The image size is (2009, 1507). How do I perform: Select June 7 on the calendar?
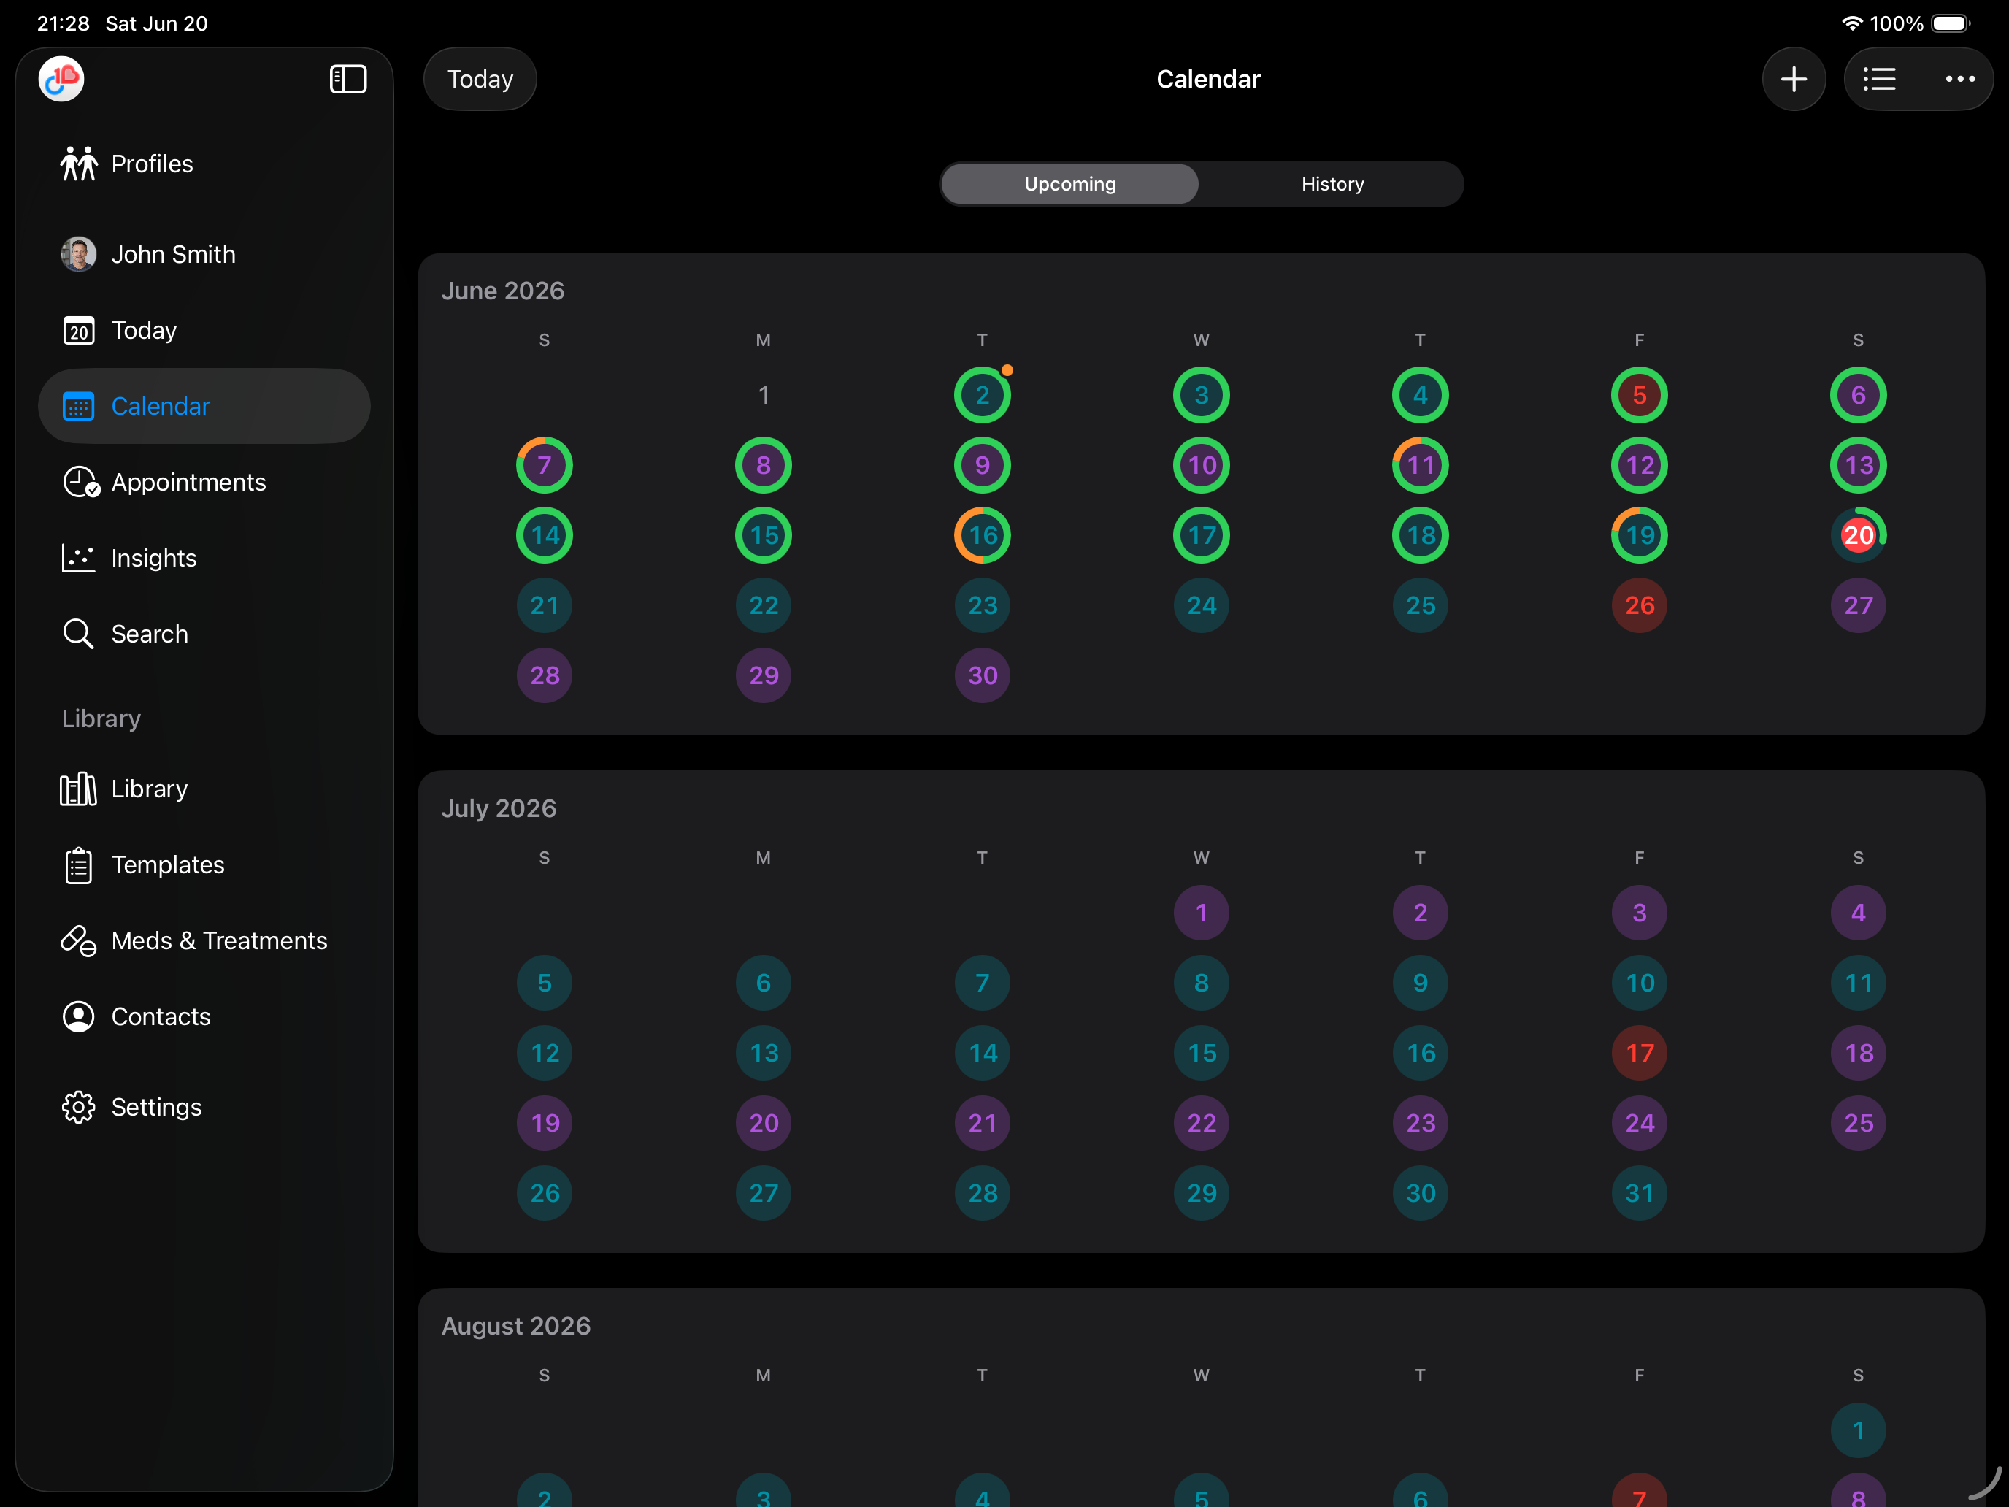(545, 465)
